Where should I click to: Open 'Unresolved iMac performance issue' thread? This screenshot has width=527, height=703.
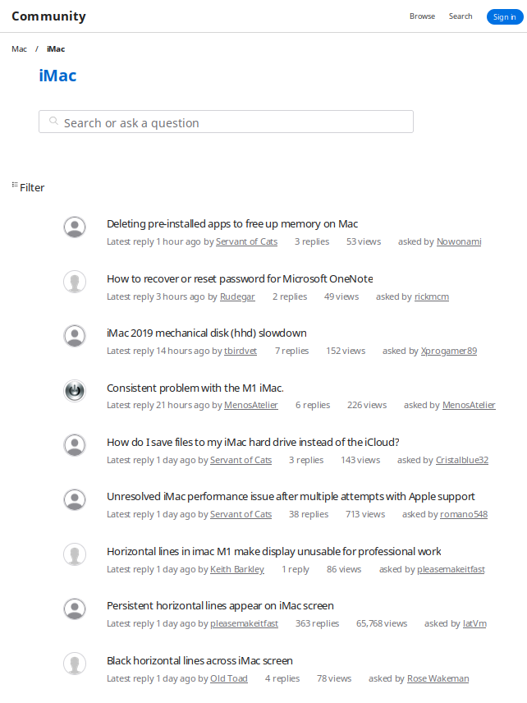291,496
